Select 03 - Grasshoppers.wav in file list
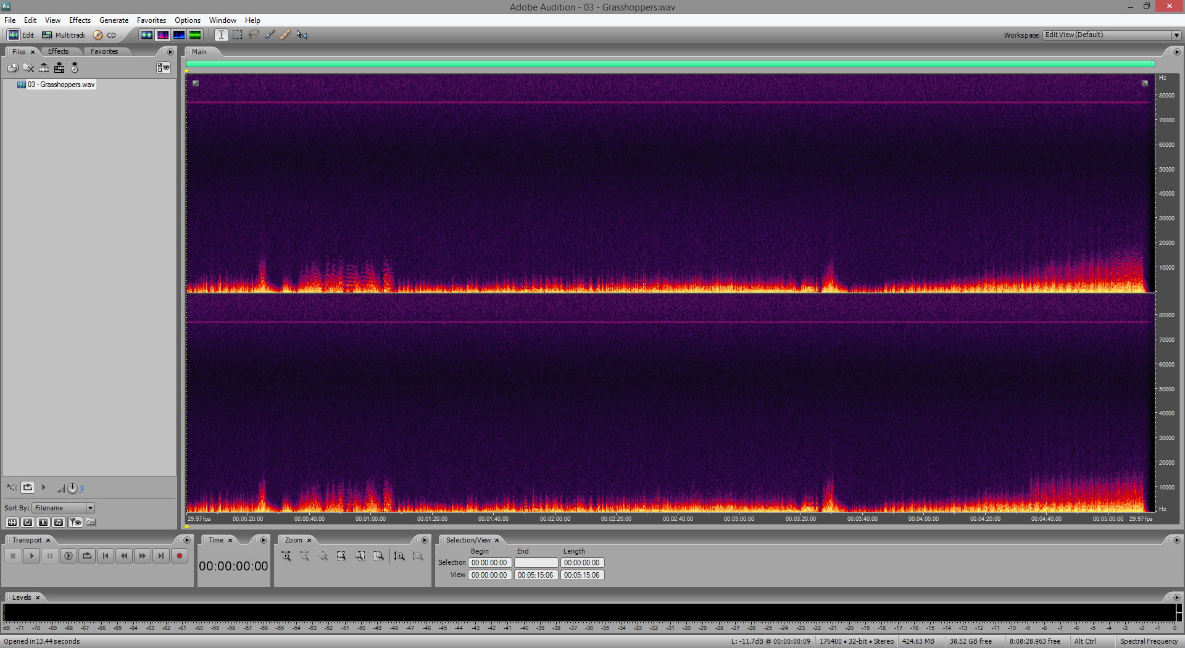 (61, 85)
